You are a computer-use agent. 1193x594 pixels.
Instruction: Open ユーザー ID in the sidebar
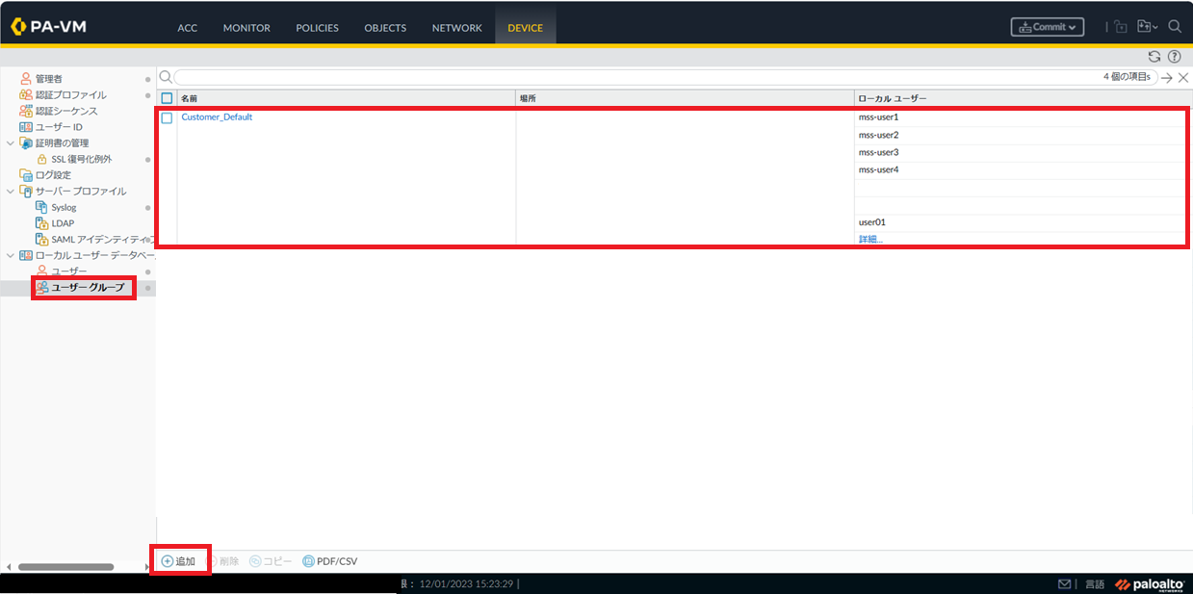coord(58,127)
